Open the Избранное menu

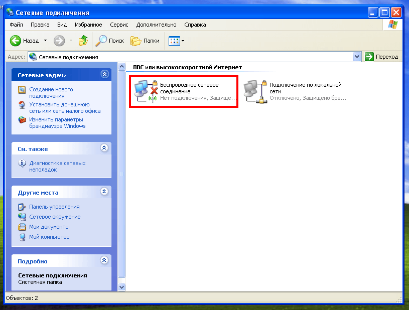point(88,25)
